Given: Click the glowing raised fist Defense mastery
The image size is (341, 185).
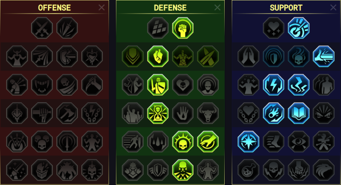Looking at the screenshot, I should (182, 28).
